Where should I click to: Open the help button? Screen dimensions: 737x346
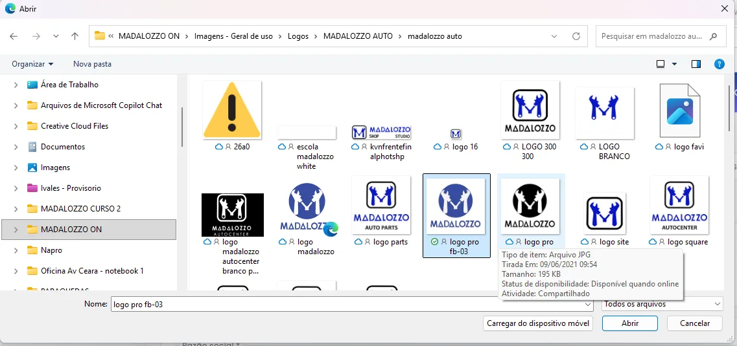coord(719,64)
